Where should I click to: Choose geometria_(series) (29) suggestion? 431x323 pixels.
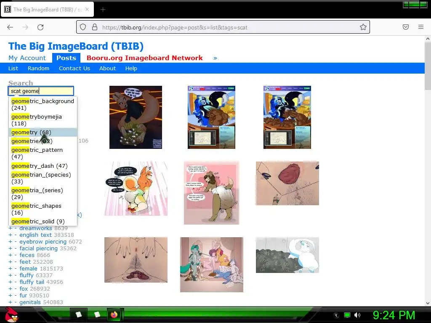43,193
